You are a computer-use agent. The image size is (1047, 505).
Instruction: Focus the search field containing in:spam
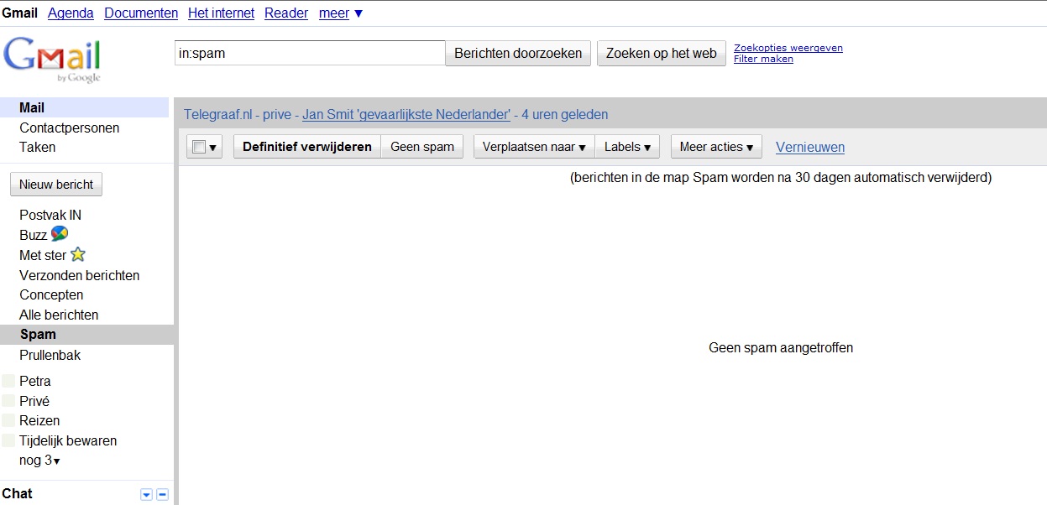(x=310, y=53)
